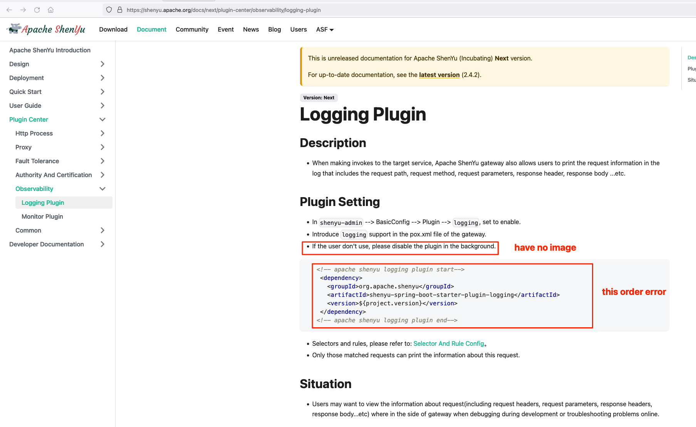The width and height of the screenshot is (696, 427).
Task: Click the Situation heading
Action: [325, 384]
